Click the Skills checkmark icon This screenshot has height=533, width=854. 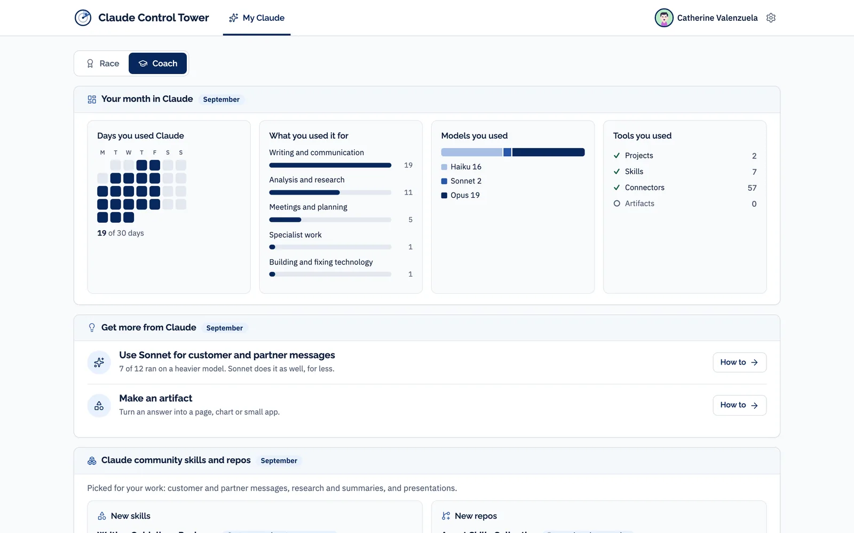617,172
